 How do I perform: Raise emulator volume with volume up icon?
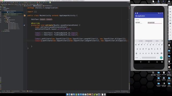[170, 12]
